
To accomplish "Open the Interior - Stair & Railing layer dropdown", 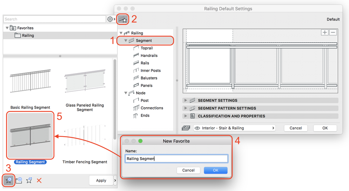I will click(234, 128).
